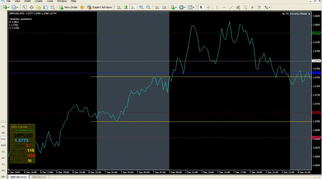Open the Arrows objects icon

[x=266, y=7]
